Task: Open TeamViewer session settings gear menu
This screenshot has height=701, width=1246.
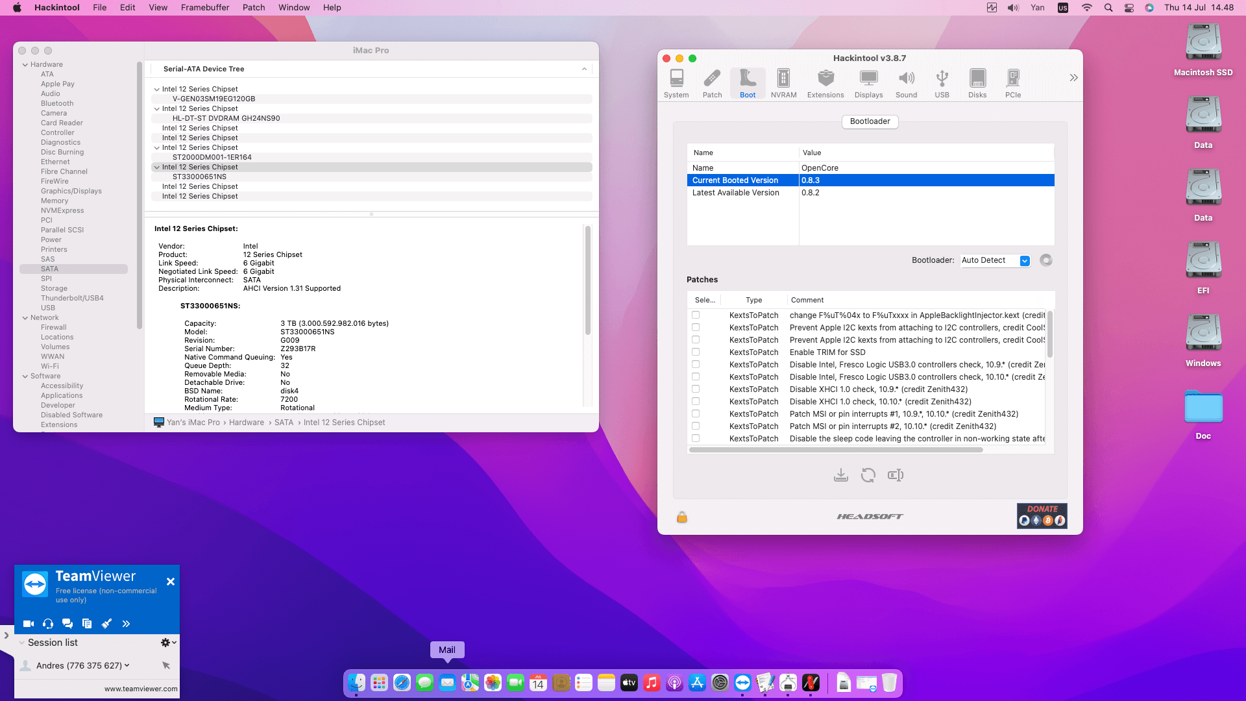Action: coord(168,643)
